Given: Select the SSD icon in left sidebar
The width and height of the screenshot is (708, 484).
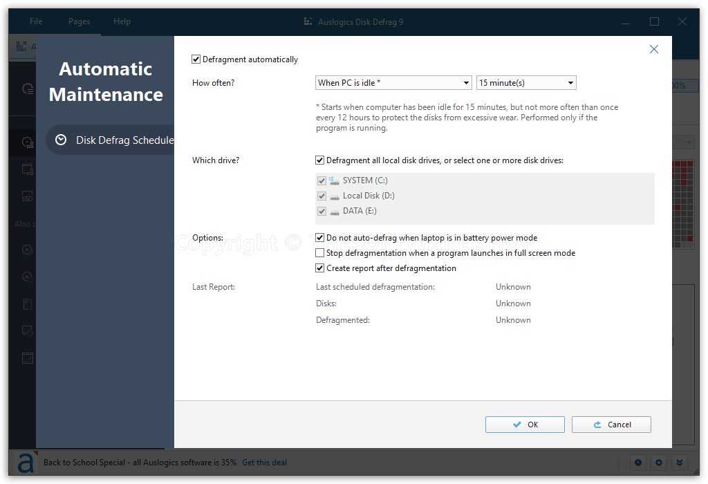Looking at the screenshot, I should point(28,197).
